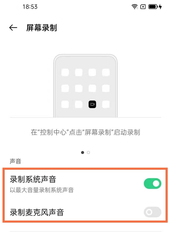This screenshot has height=234, width=173.
Task: Tap the hint text about 控制中心
Action: 86,132
